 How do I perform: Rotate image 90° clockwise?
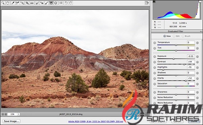(71, 3)
